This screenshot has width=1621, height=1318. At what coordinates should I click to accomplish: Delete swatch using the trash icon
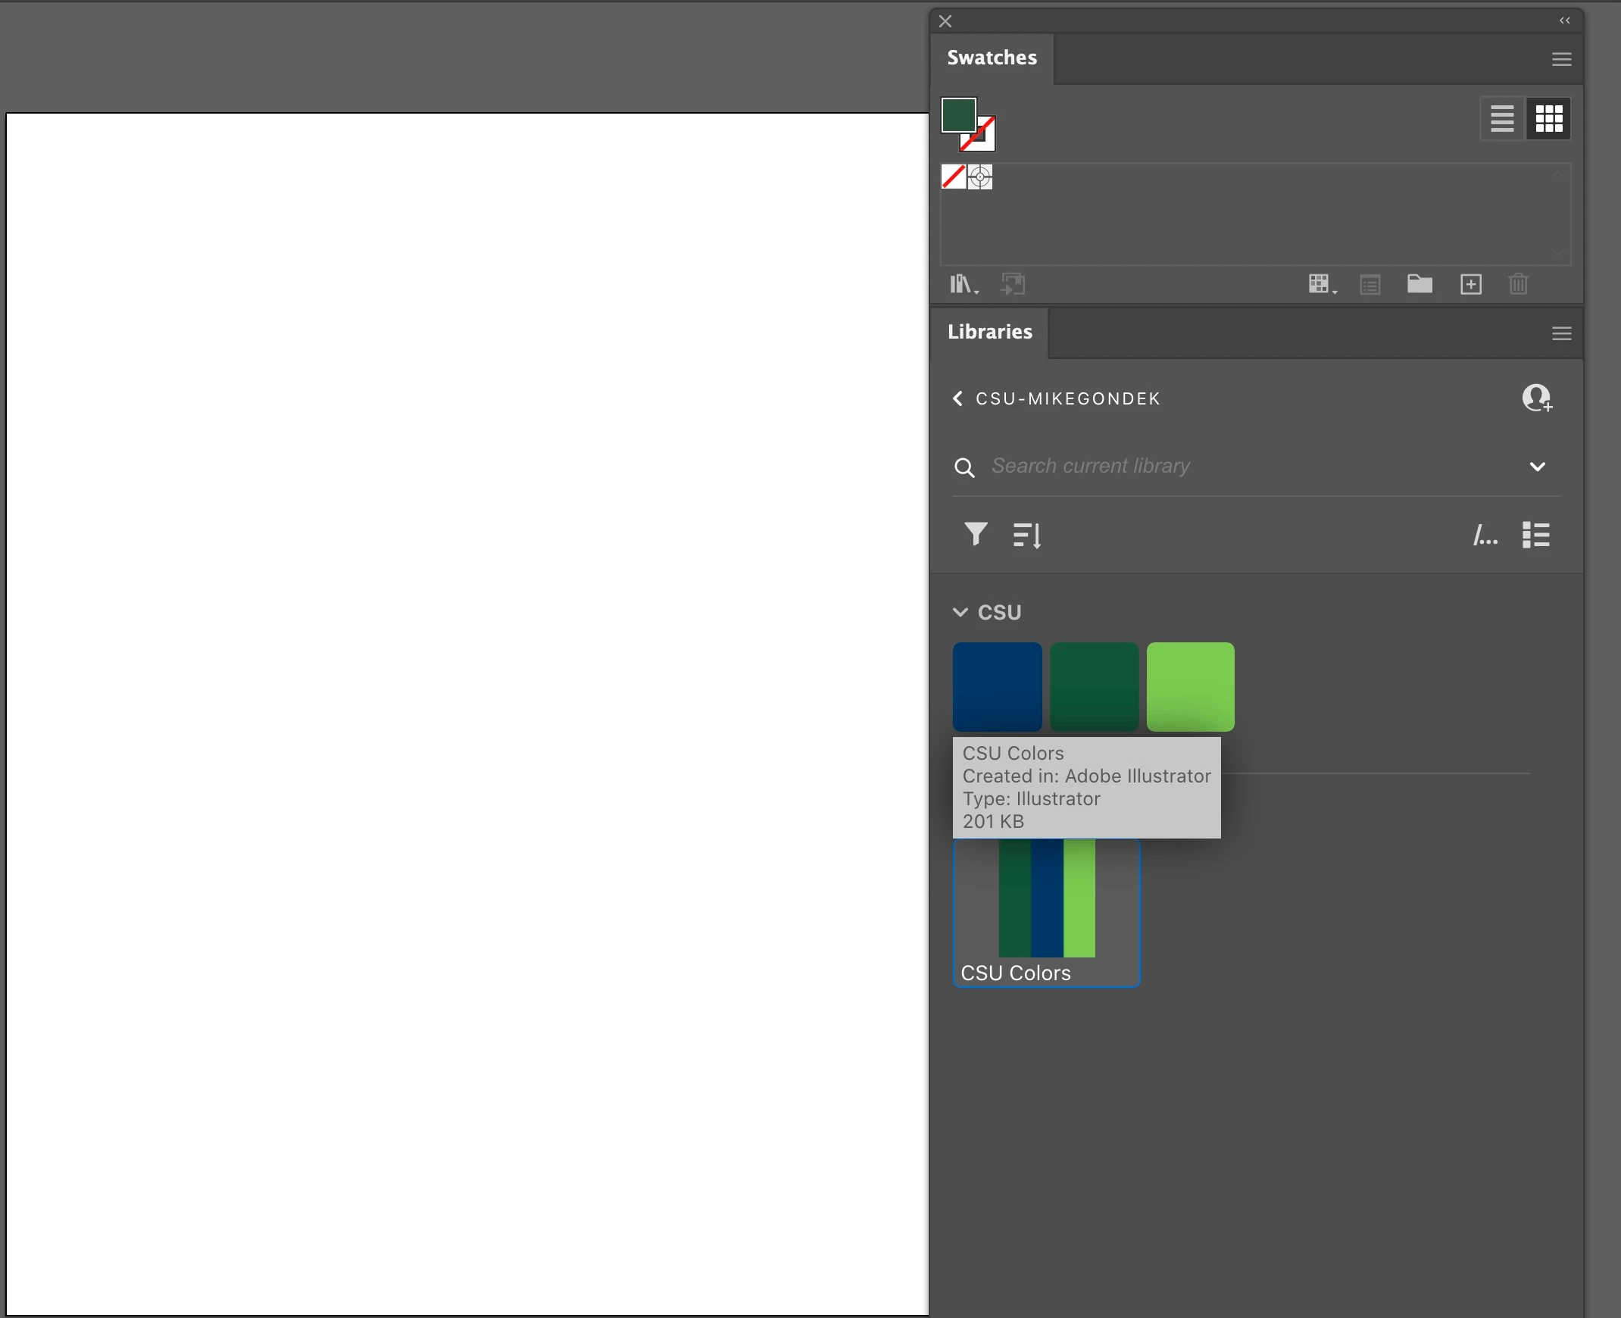(x=1519, y=285)
